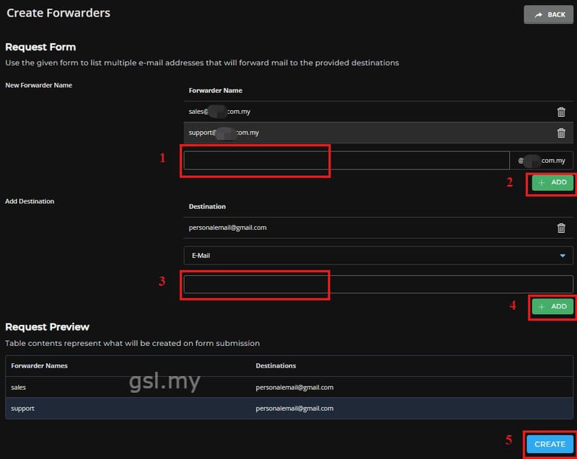Delete personalemail@gmail.com destination via trash icon
Viewport: 577px width, 459px height.
(x=561, y=228)
